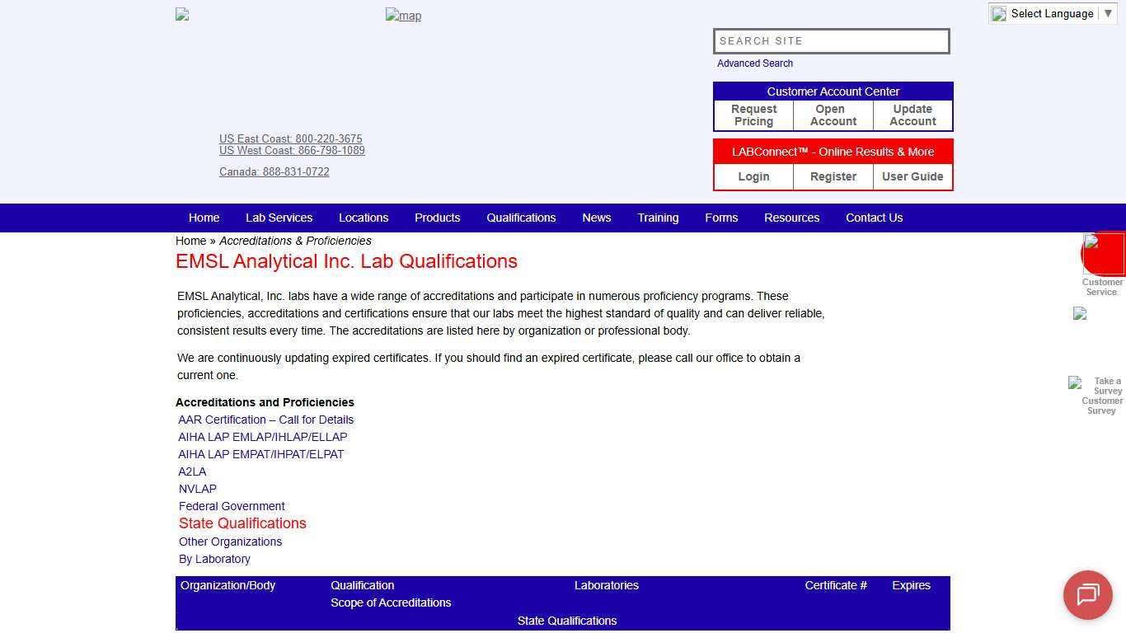Click the broken map image at top
Viewport: 1126px width, 633px height.
click(x=403, y=15)
